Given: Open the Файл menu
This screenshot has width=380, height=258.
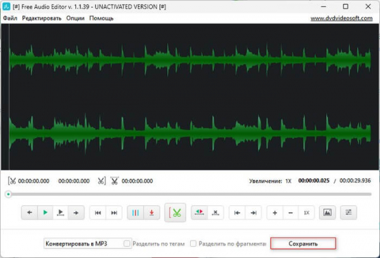Looking at the screenshot, I should tap(10, 18).
